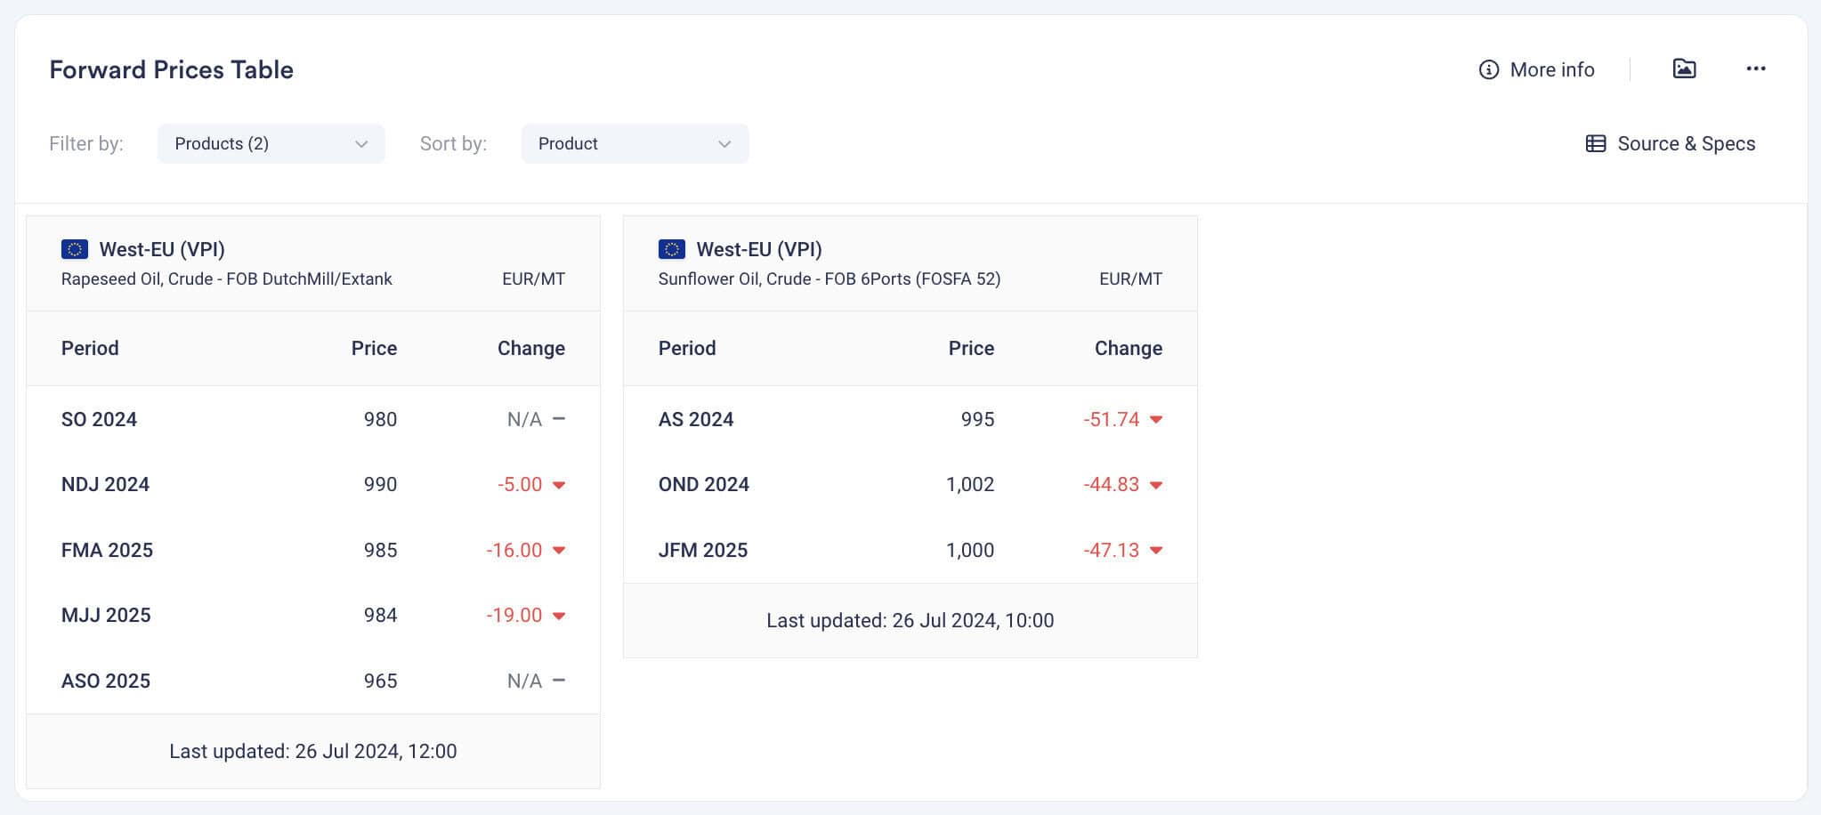
Task: Click the Change column header for Sunflower
Action: [1128, 348]
